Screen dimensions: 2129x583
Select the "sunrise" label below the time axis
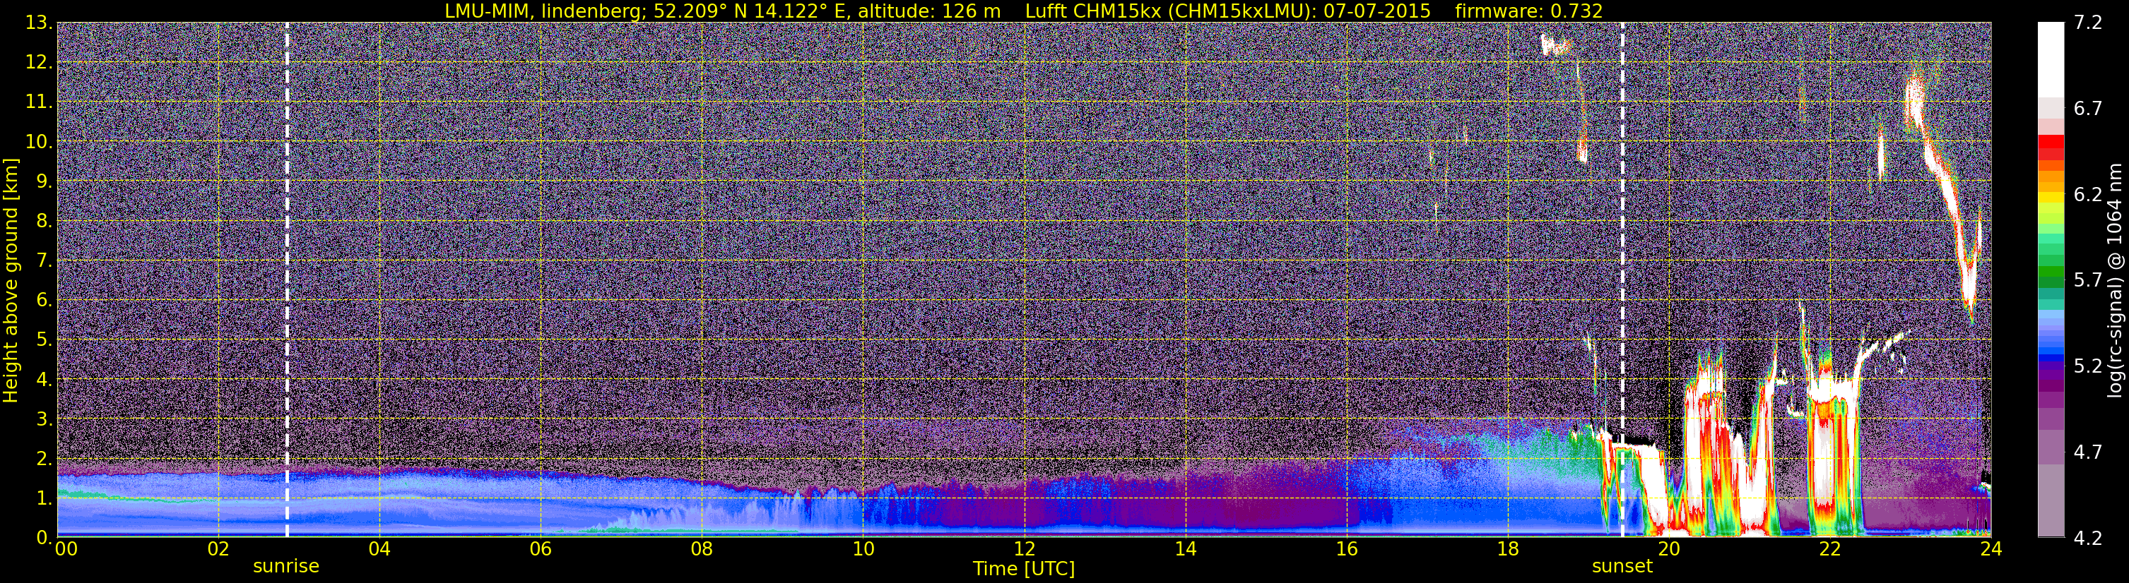click(286, 567)
